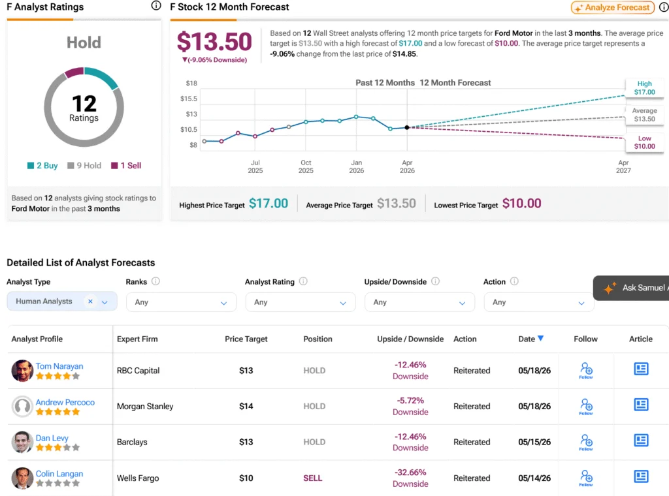
Task: Click the Action filter info icon
Action: coord(514,281)
